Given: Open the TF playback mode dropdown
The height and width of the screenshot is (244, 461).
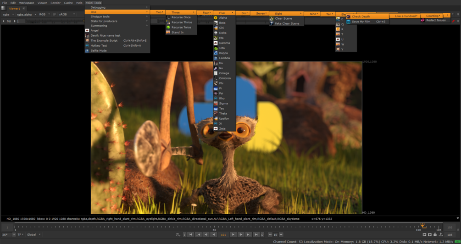Looking at the screenshot, I should click(21, 234).
